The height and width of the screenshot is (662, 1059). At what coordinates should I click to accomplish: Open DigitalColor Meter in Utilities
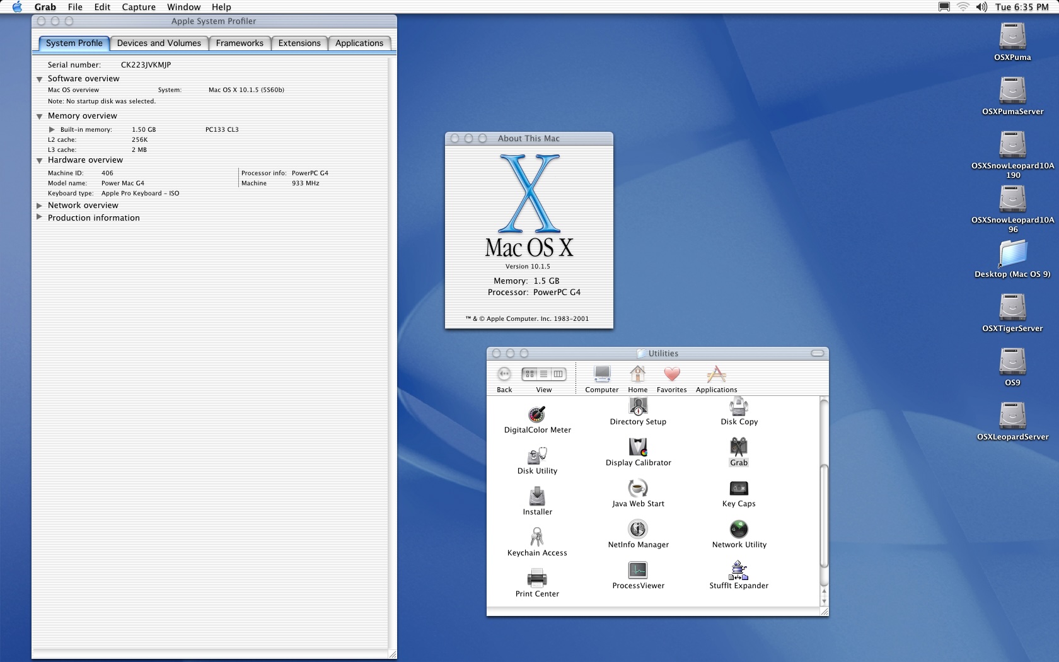point(537,415)
